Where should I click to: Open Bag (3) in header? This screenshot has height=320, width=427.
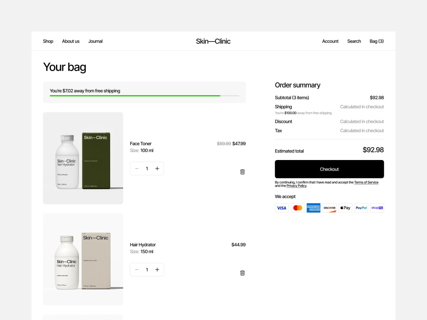(x=377, y=41)
